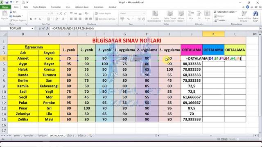
Task: Open the EĞER 2 sheet tab
Action: 82,136
